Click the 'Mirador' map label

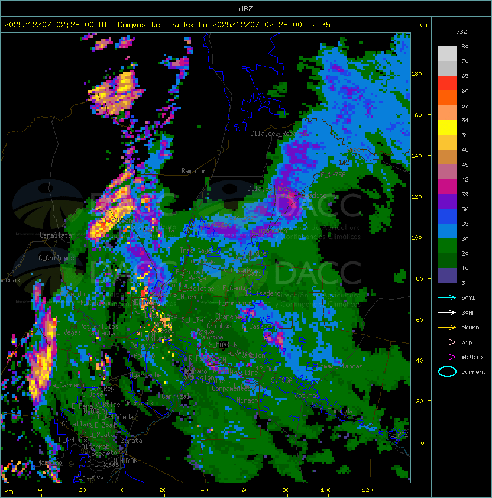[x=249, y=400]
